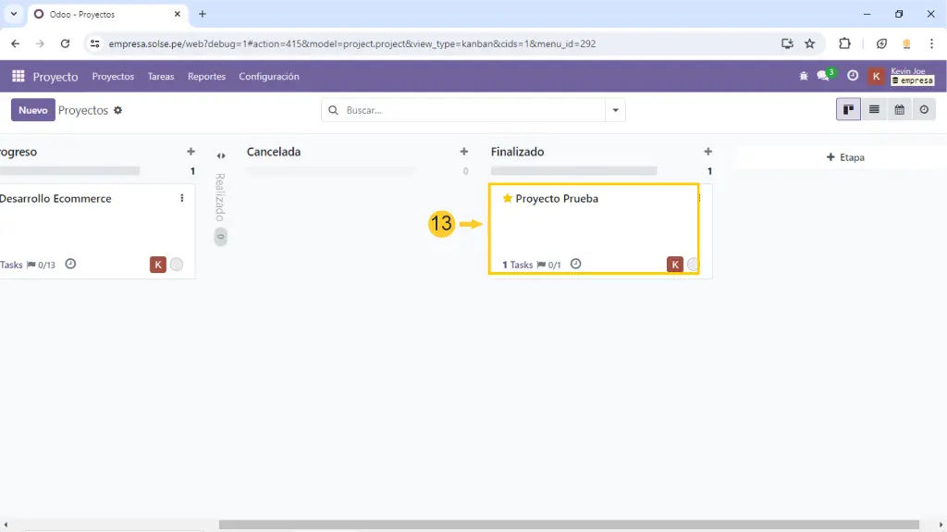This screenshot has height=532, width=947.
Task: Switch to activity view
Action: [x=924, y=110]
